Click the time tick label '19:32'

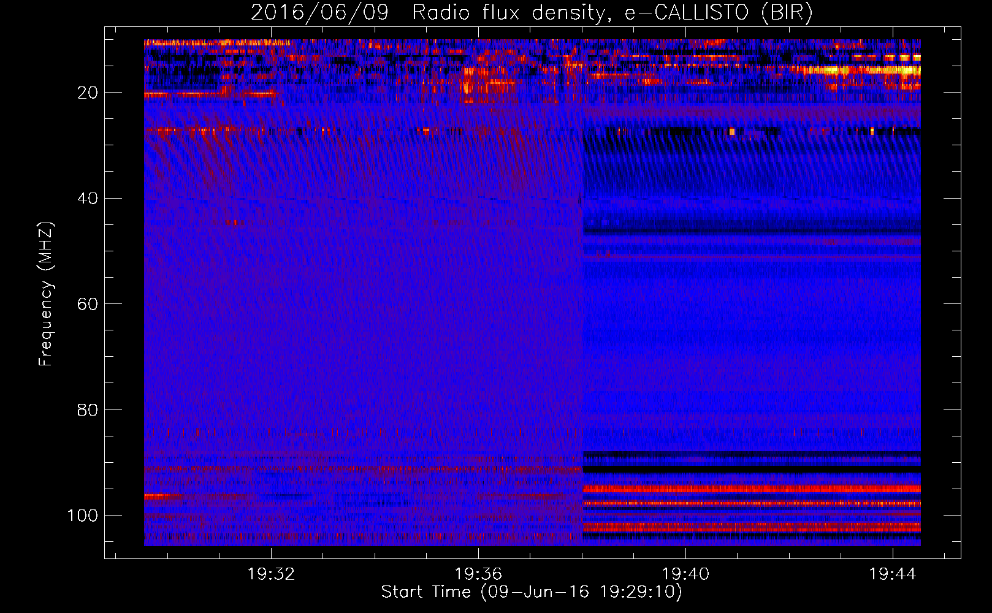click(x=271, y=574)
